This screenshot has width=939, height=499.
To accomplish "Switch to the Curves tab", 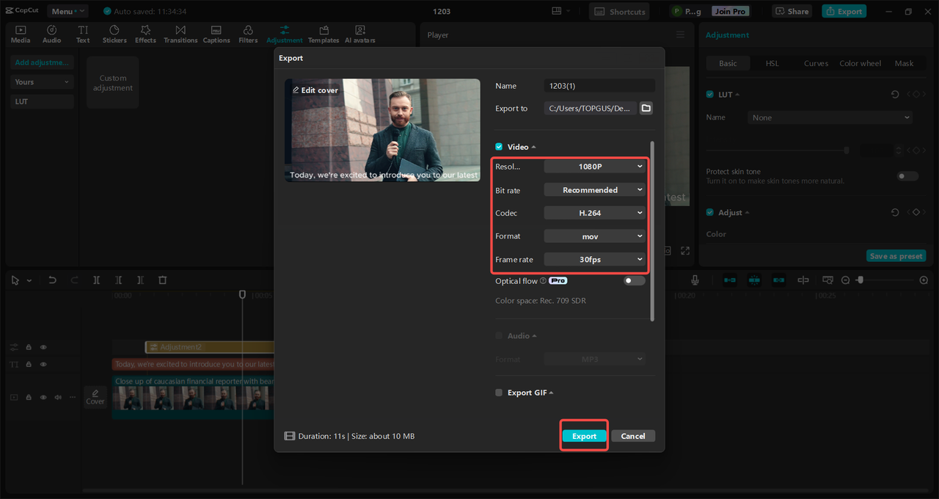I will point(816,63).
